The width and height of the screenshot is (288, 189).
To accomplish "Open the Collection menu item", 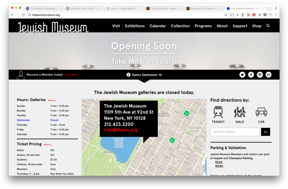I will [180, 26].
